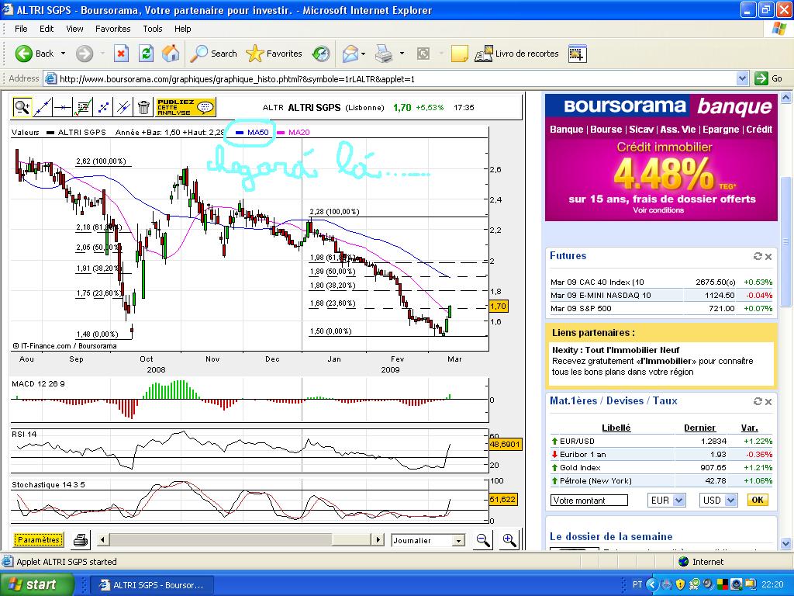
Task: Open the Favorites menu
Action: click(113, 29)
